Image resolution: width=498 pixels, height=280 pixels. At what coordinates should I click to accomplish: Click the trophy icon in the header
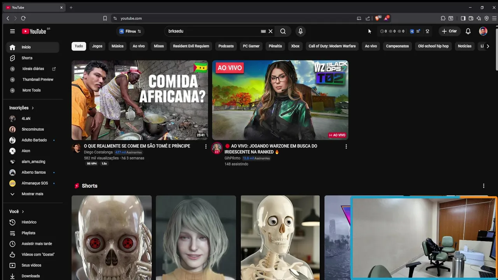(427, 31)
